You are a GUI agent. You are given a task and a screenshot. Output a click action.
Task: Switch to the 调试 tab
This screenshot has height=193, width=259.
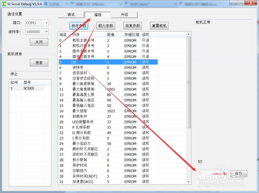(71, 15)
